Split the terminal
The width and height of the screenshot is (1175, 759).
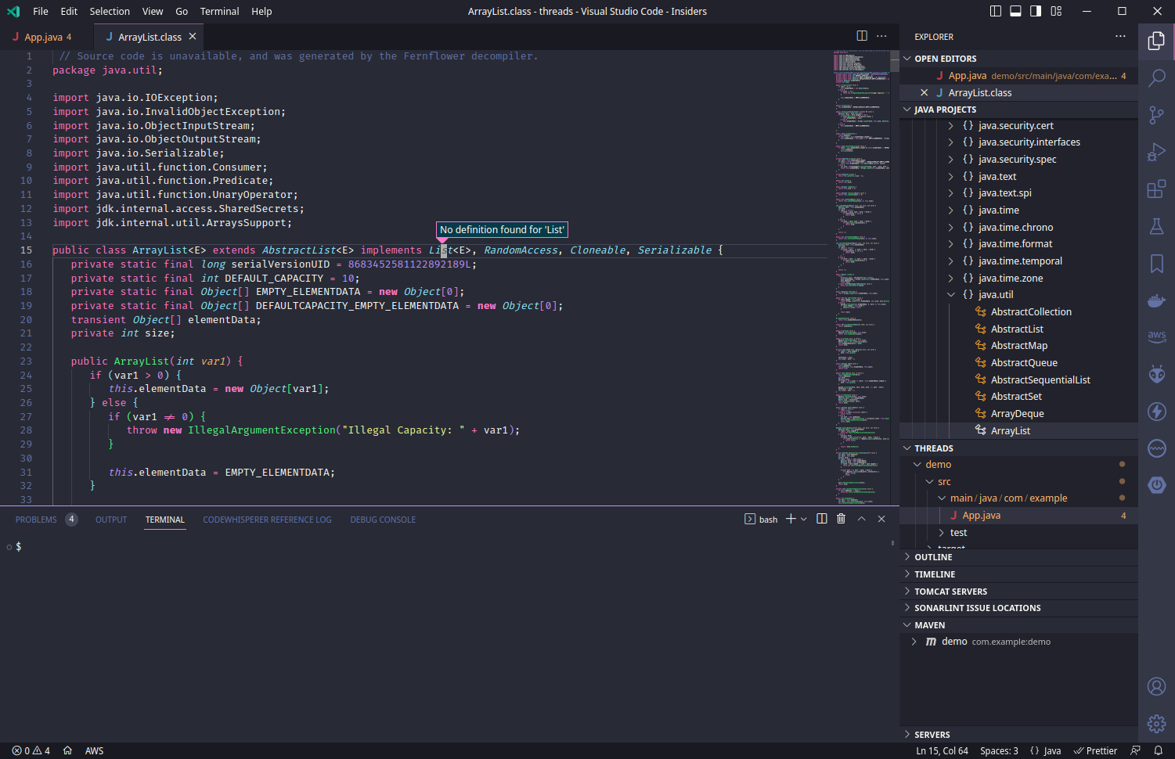pyautogui.click(x=822, y=519)
